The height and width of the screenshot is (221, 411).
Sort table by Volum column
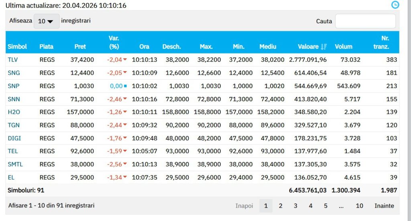click(343, 47)
